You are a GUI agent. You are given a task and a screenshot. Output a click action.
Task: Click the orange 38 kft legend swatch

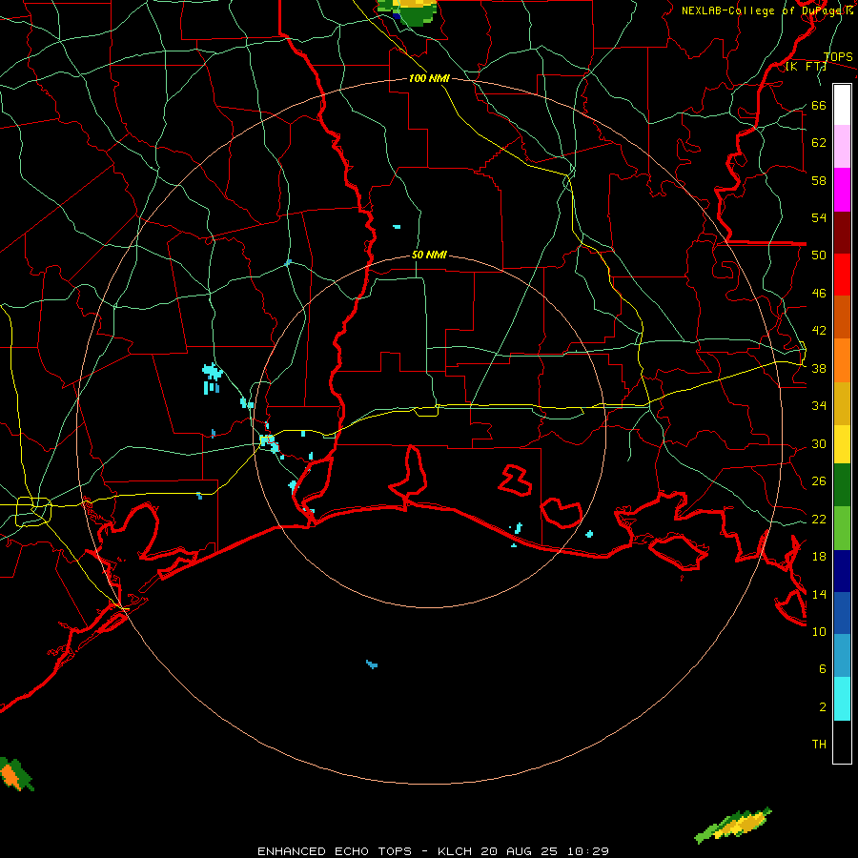(842, 360)
